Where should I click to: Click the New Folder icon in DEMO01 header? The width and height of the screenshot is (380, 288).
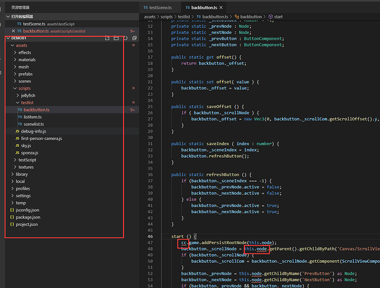116,38
